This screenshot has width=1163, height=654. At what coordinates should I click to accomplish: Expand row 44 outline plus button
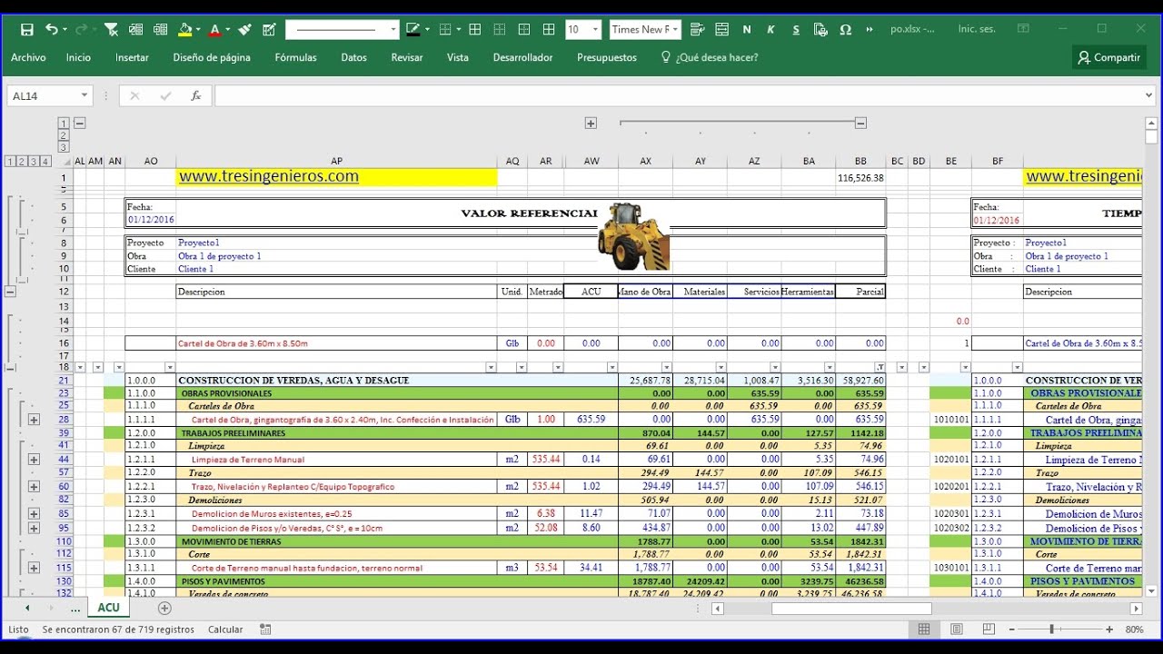(34, 460)
